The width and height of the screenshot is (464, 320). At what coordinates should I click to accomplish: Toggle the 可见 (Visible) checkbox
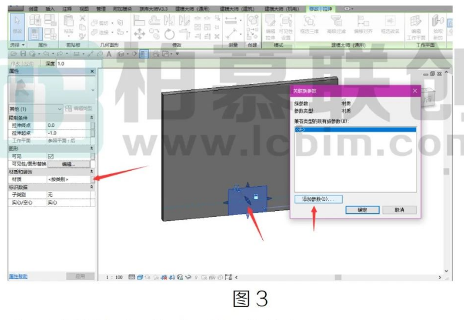[51, 156]
